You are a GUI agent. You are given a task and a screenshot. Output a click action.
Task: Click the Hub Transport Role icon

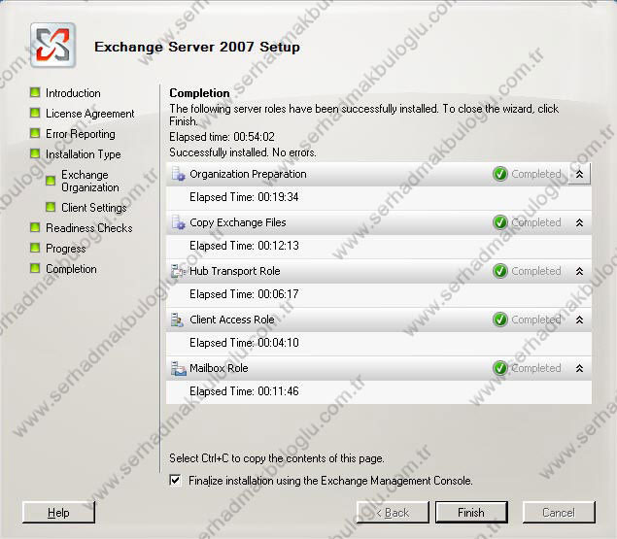tap(178, 271)
